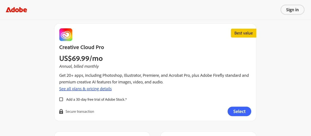Viewport: 311px width, 136px height.
Task: Click the yellow Best value badge
Action: 243,33
